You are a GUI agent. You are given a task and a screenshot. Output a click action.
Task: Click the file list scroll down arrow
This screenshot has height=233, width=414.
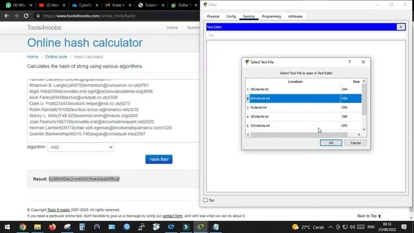[x=364, y=129]
